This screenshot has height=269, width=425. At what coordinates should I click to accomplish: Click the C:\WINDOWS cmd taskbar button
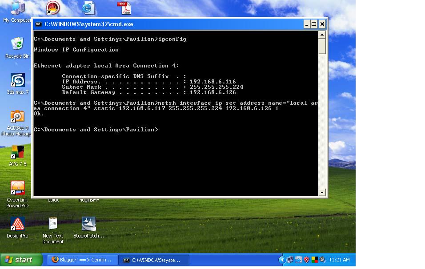[x=154, y=260]
